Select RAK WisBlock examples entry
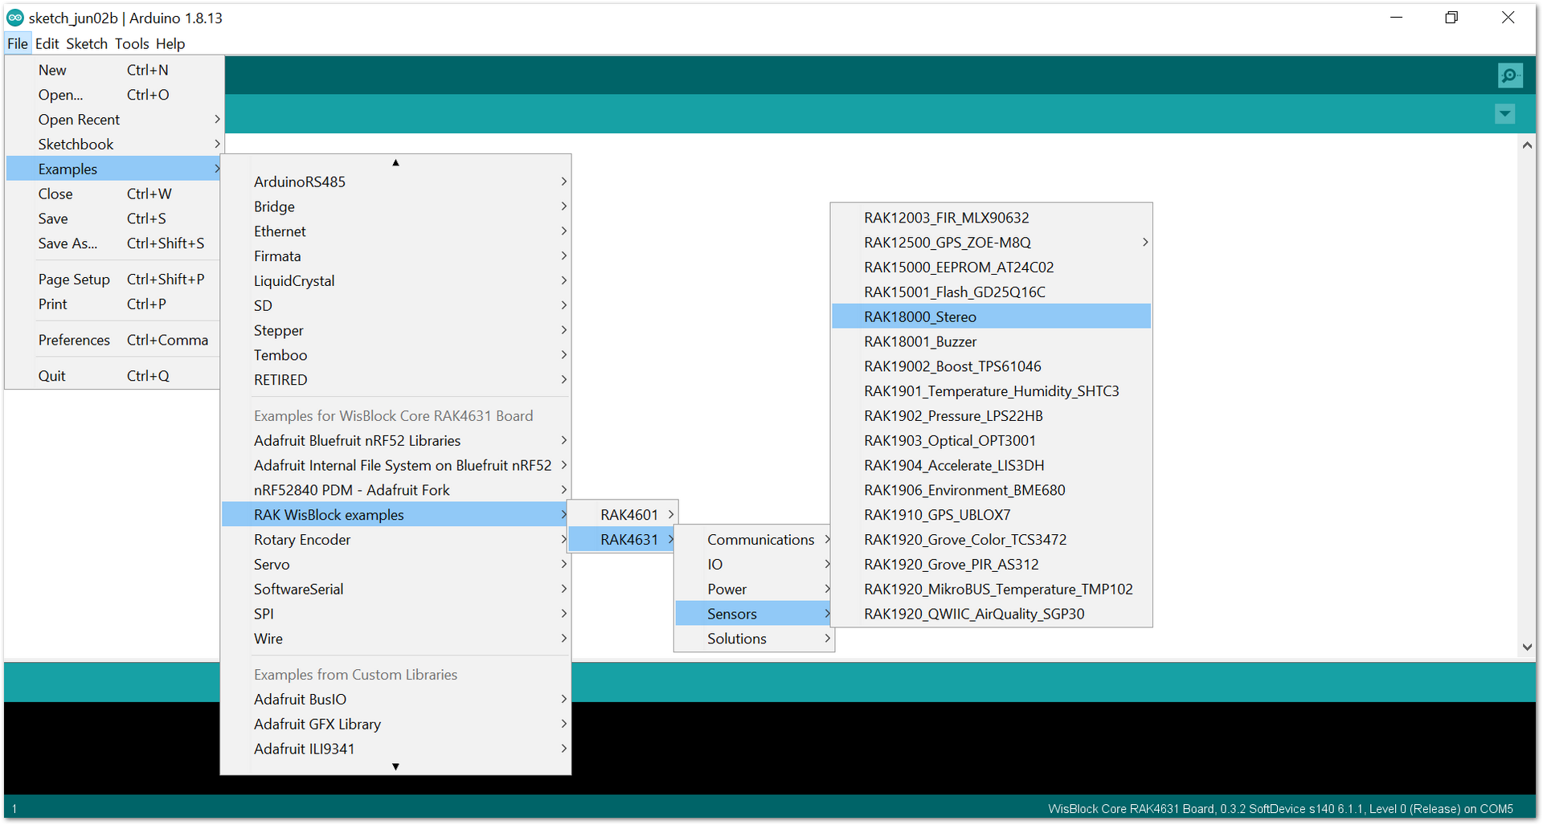Image resolution: width=1543 pixels, height=825 pixels. pyautogui.click(x=395, y=515)
